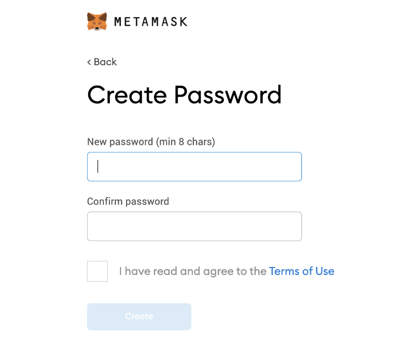Select the Confirm password field
Viewport: 406px width, 348px height.
coord(194,226)
